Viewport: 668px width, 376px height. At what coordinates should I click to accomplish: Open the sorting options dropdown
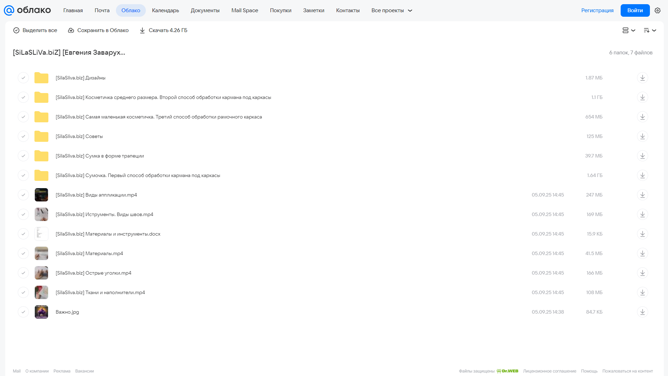pos(650,30)
